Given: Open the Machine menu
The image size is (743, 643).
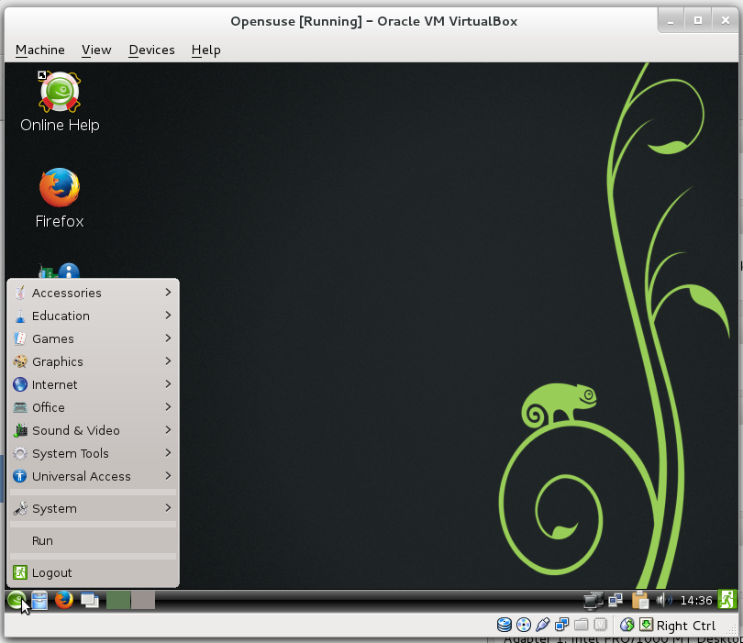Looking at the screenshot, I should 39,50.
